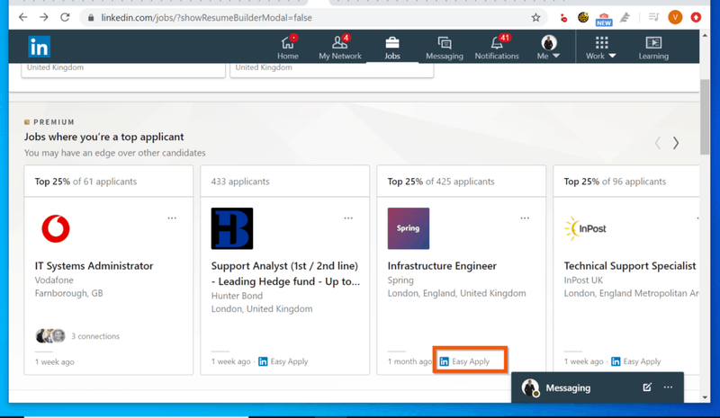
Task: Go to Home in LinkedIn navigation
Action: tap(288, 47)
